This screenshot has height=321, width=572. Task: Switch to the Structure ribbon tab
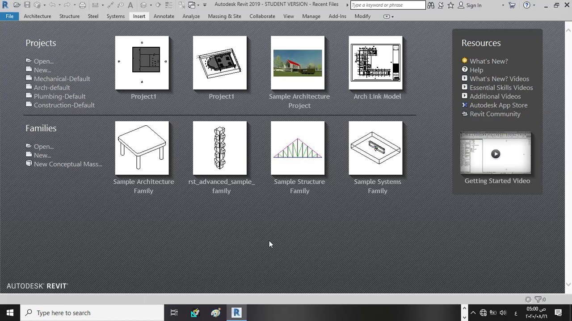pyautogui.click(x=69, y=16)
